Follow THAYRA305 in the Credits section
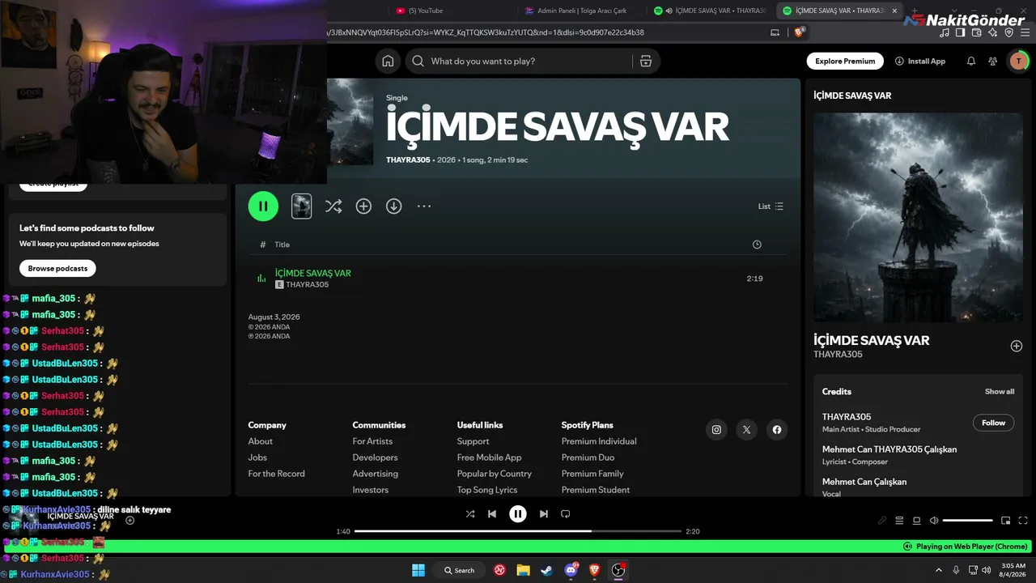The width and height of the screenshot is (1036, 583). [993, 423]
